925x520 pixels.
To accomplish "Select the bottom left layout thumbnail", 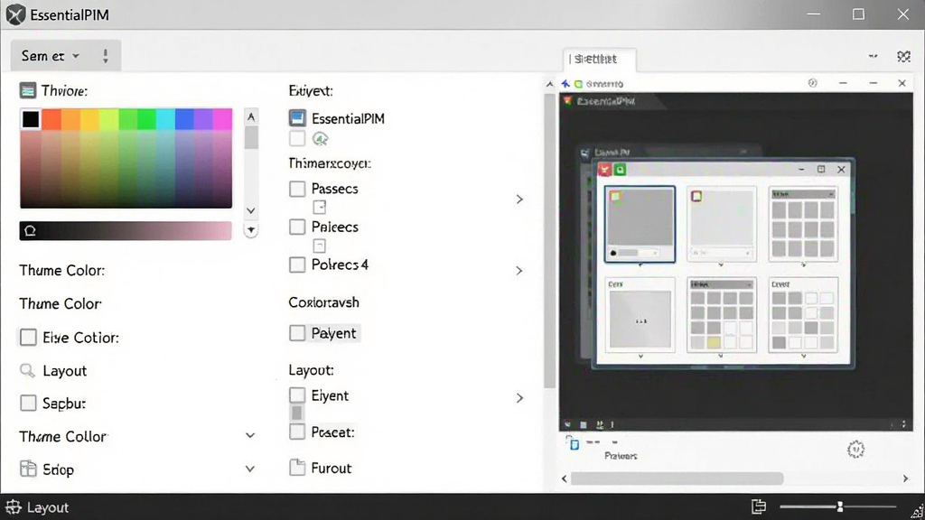I will (640, 315).
